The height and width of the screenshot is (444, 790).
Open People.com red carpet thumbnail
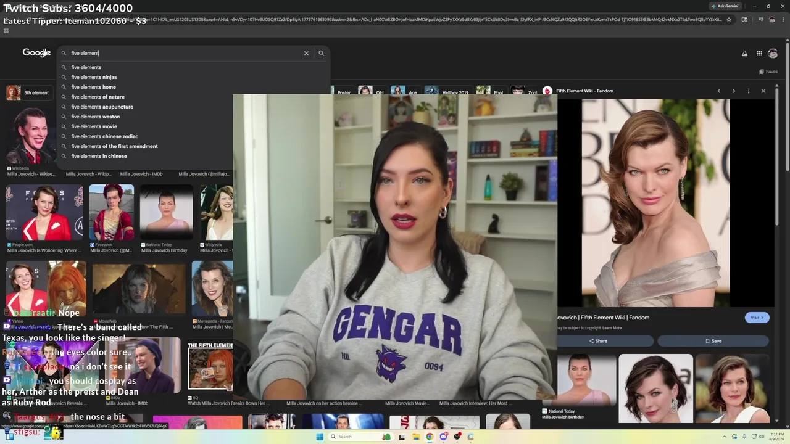(x=44, y=212)
